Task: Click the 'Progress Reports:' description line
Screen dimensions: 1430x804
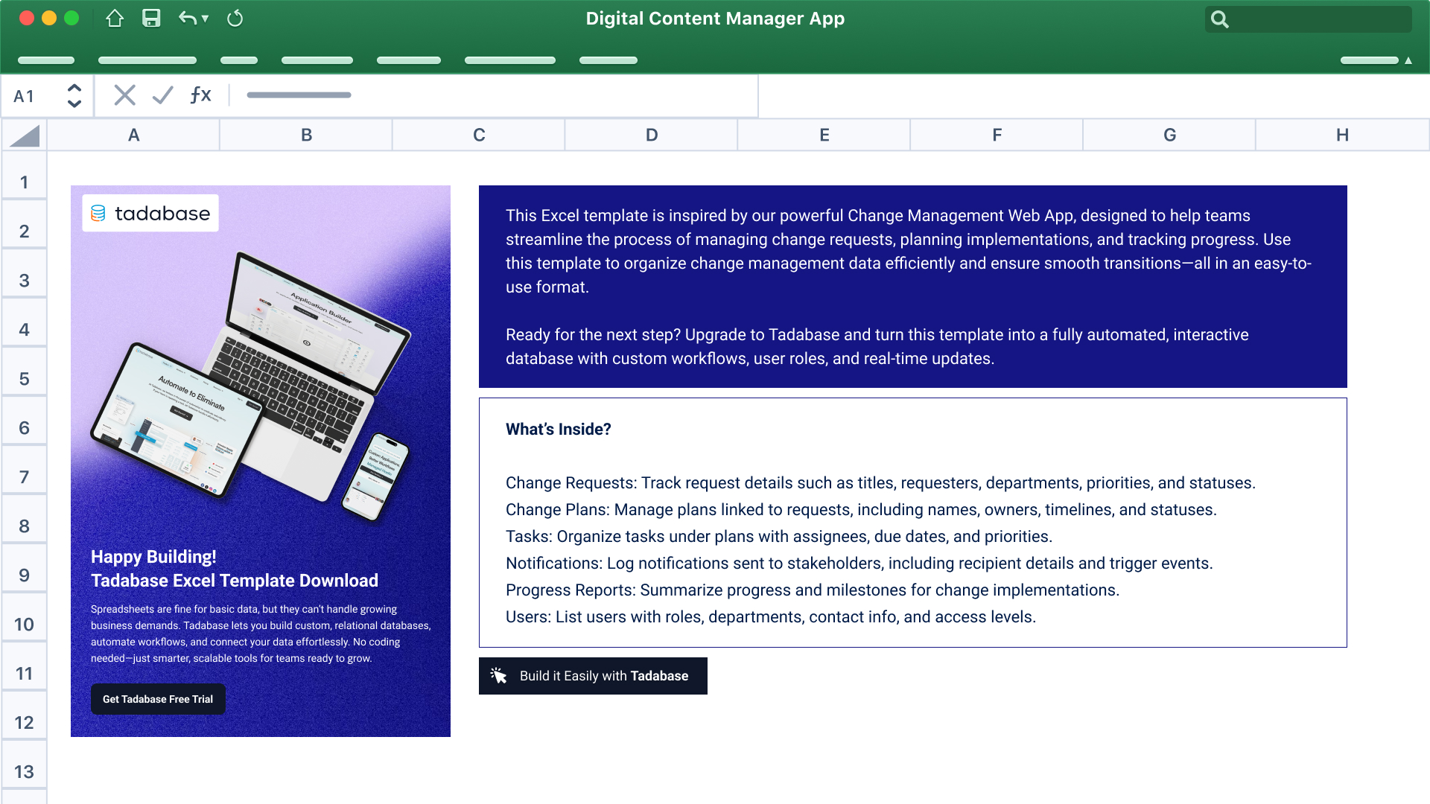Action: [813, 590]
